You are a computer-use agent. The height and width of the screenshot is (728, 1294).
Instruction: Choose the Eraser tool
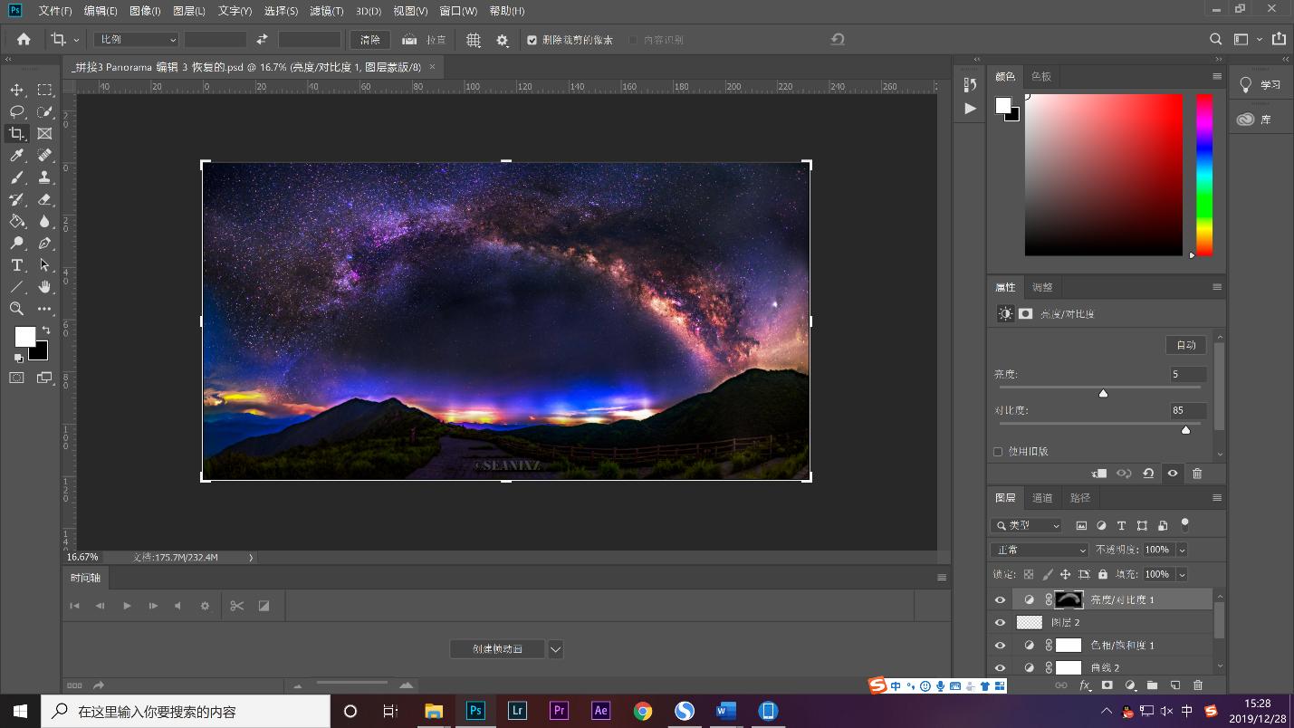point(44,199)
